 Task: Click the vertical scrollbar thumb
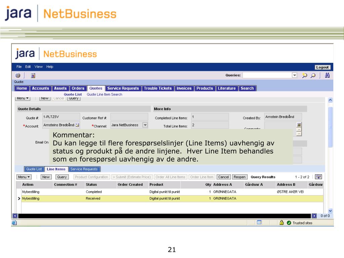coord(331,127)
